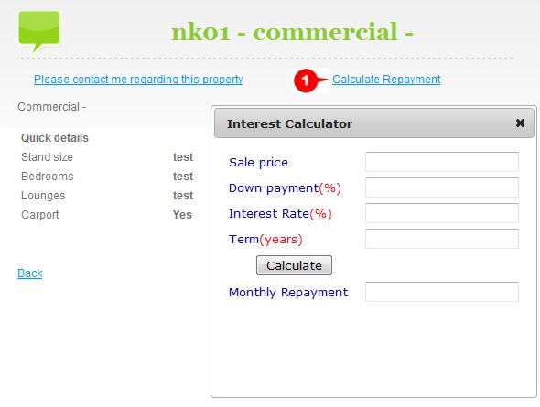Click the Interest Calculator title bar
The height and width of the screenshot is (407, 540).
click(x=374, y=123)
